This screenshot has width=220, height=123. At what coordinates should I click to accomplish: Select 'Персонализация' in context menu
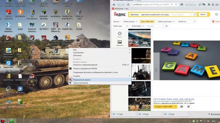click(x=100, y=83)
